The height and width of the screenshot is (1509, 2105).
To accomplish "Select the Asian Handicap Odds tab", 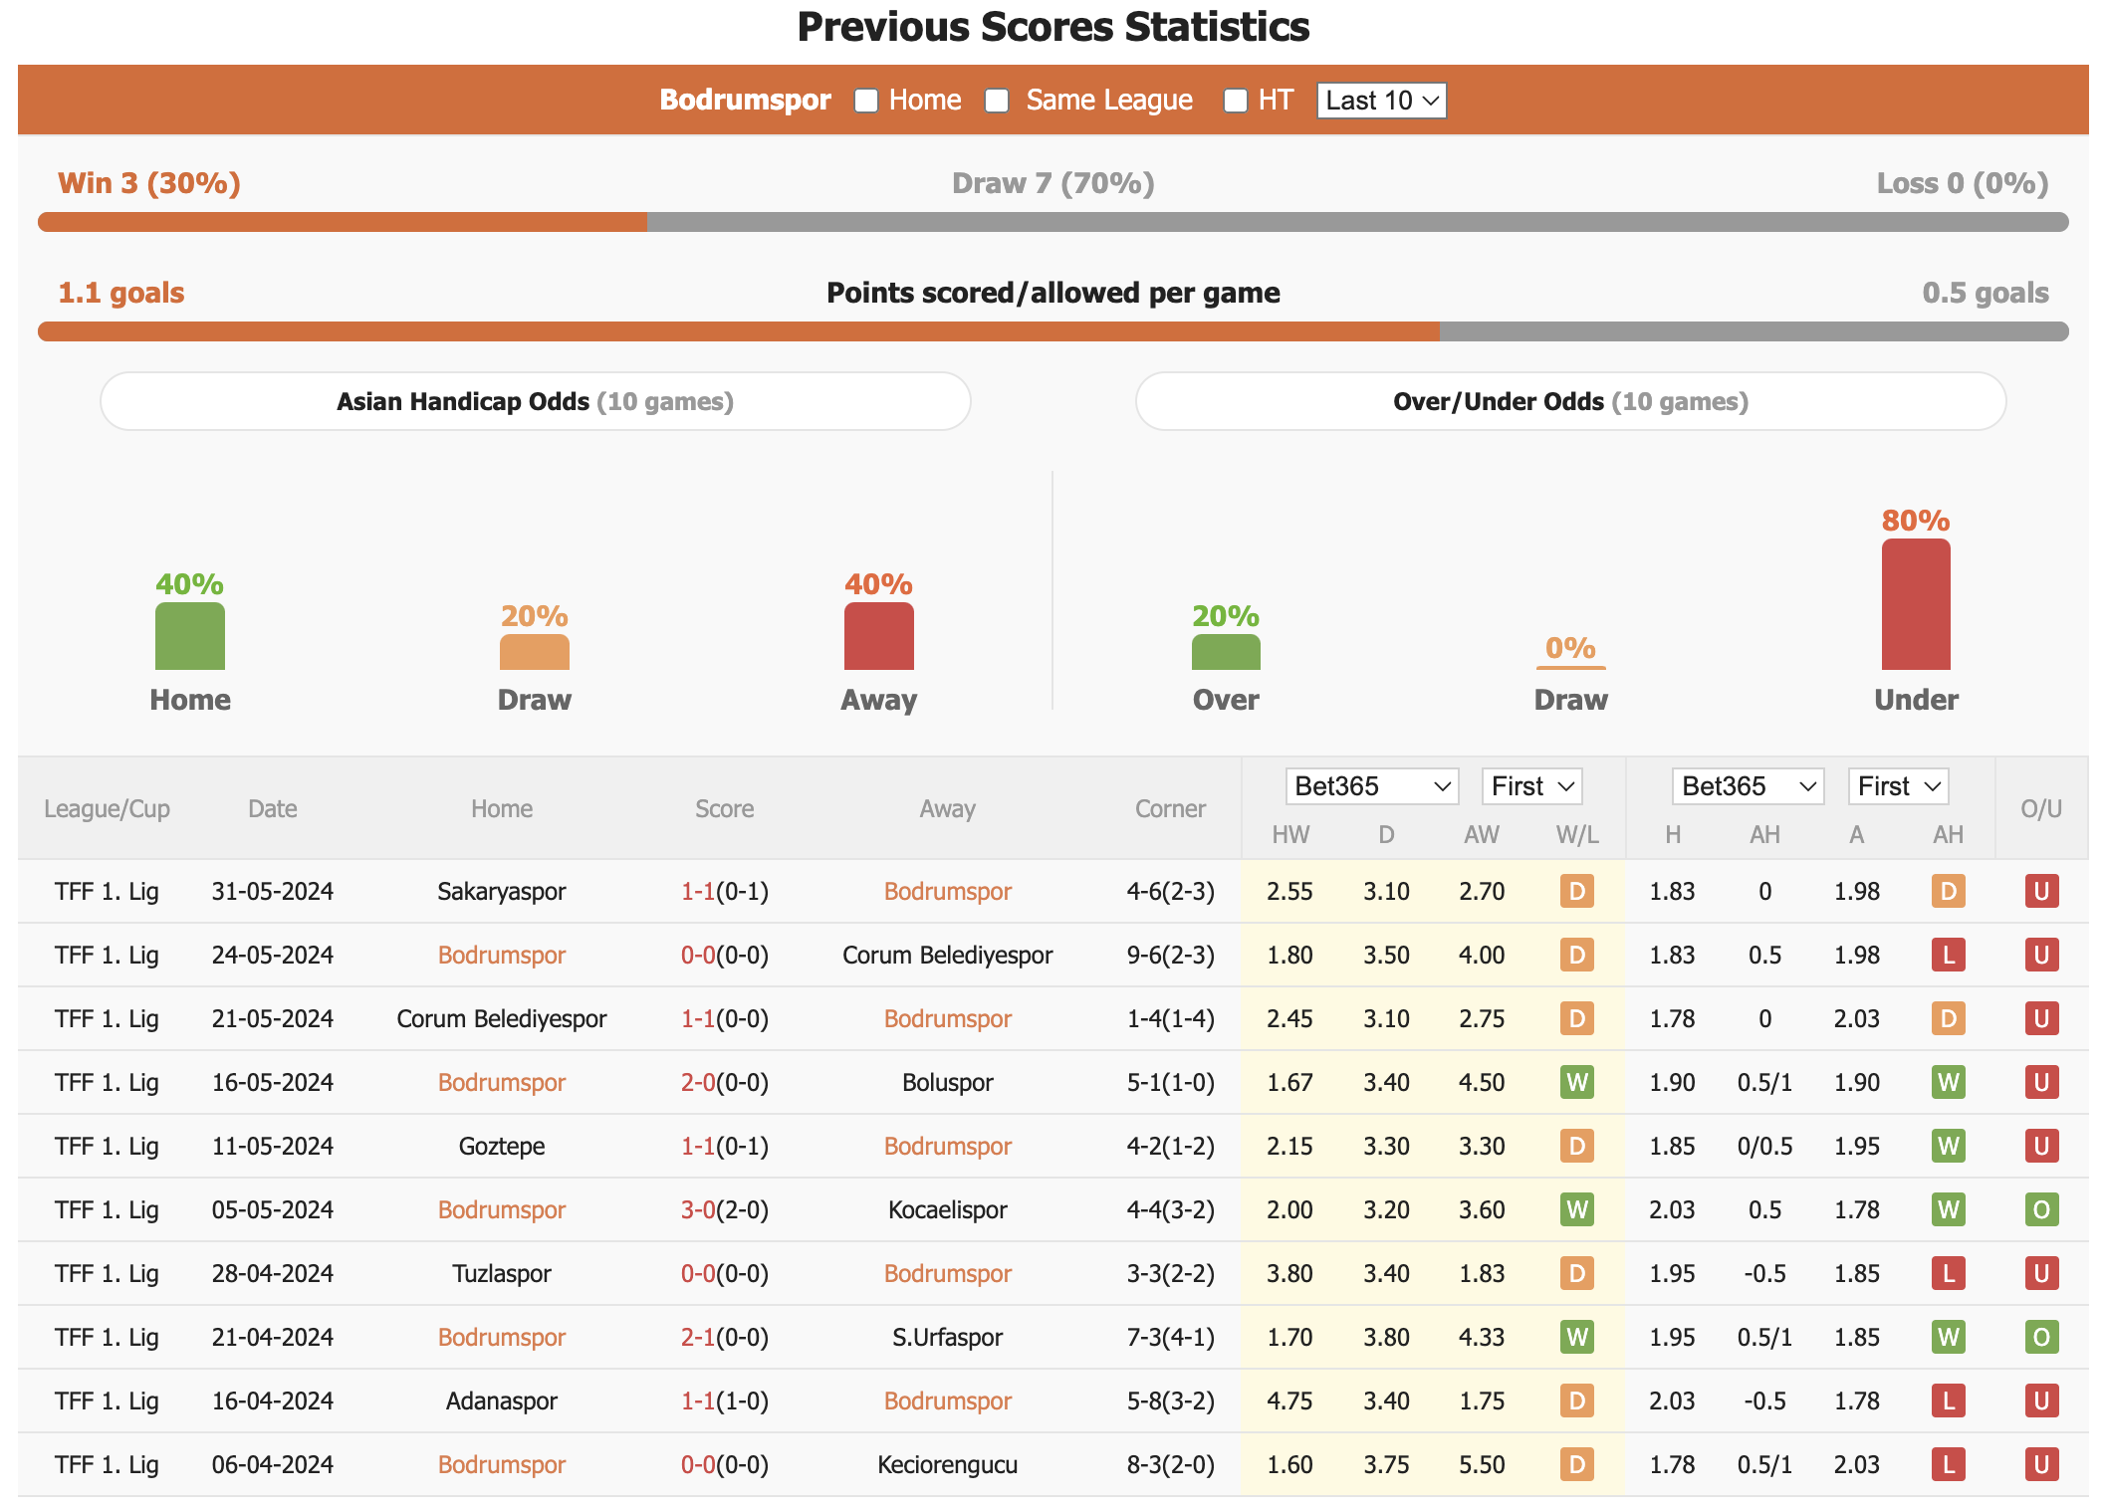I will point(536,401).
